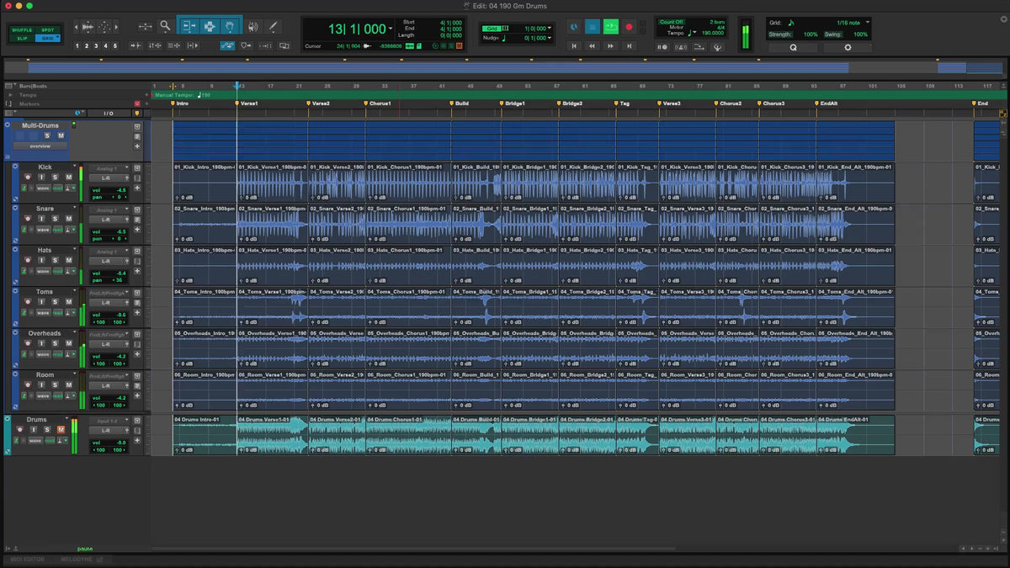
Task: Select the Scrubber speaker tool
Action: click(252, 27)
